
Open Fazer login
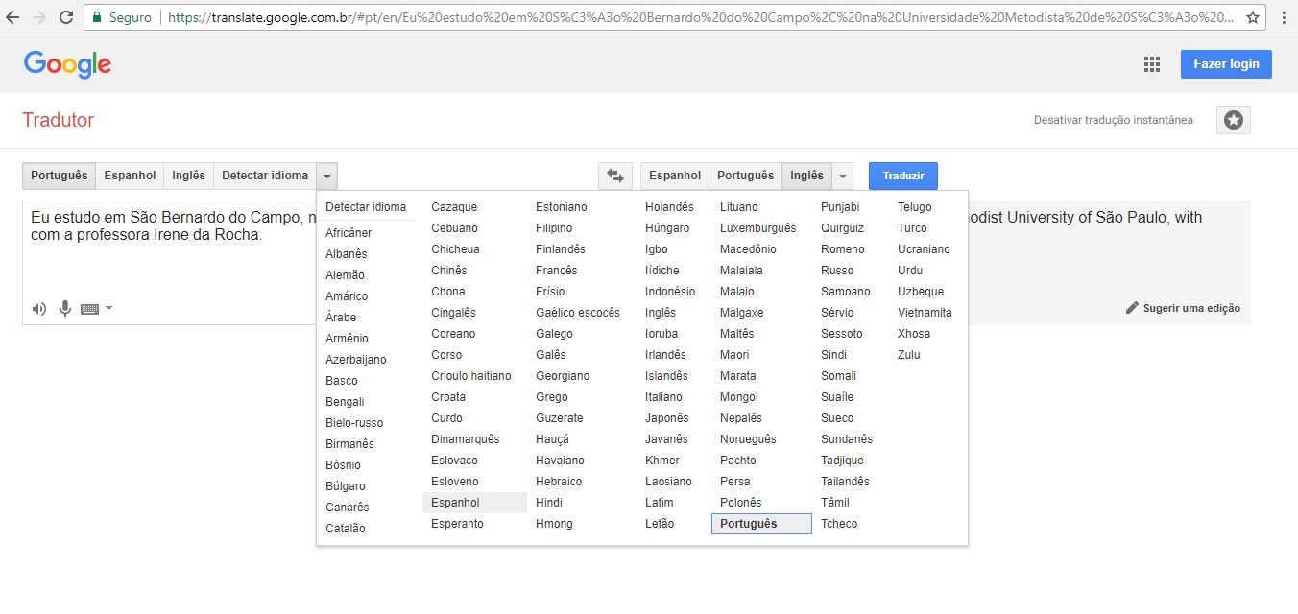pos(1226,63)
